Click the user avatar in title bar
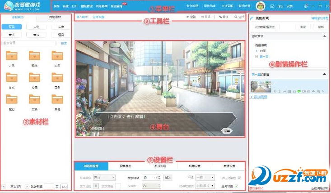The height and width of the screenshot is (193, 331). click(261, 6)
